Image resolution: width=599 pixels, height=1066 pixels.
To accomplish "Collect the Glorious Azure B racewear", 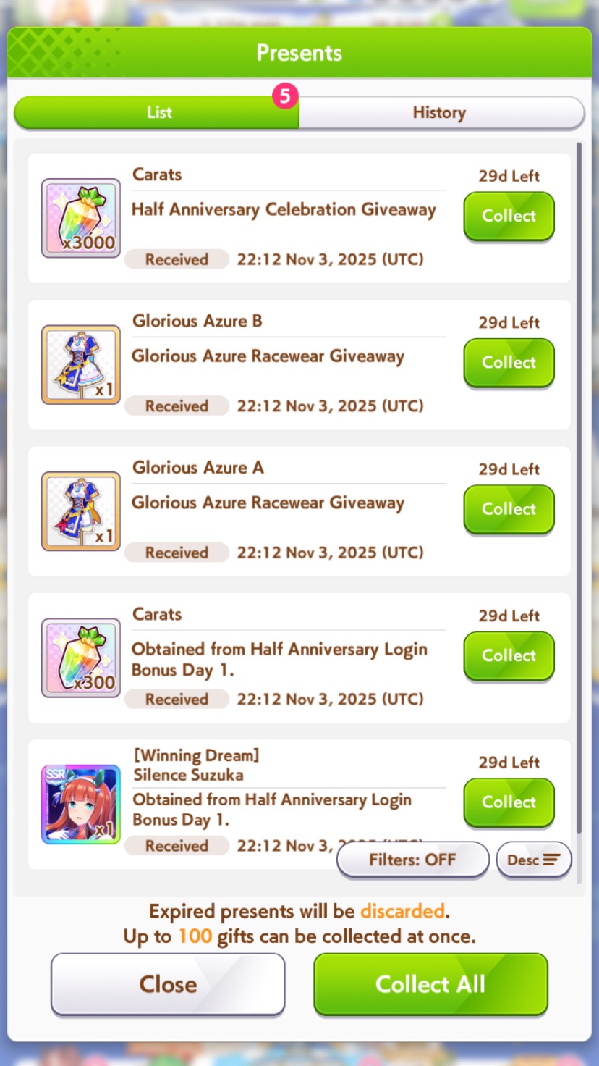I will point(509,363).
